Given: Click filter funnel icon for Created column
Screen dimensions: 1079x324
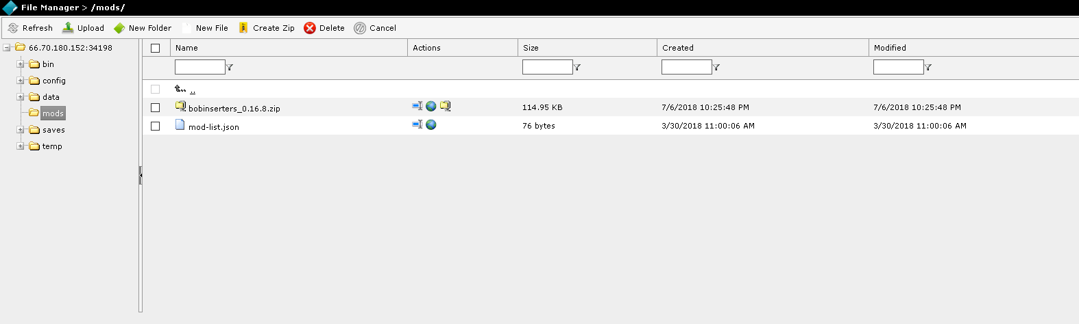Looking at the screenshot, I should click(716, 67).
